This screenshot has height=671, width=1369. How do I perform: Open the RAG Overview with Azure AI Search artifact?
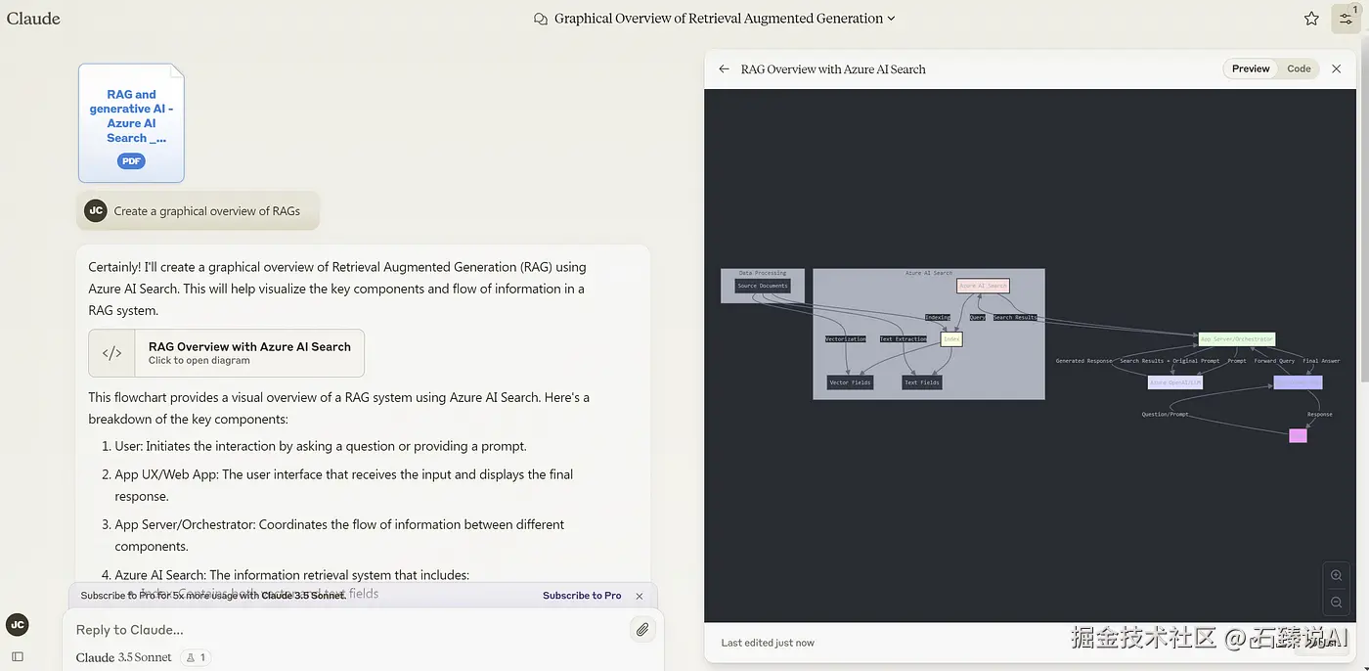point(226,353)
